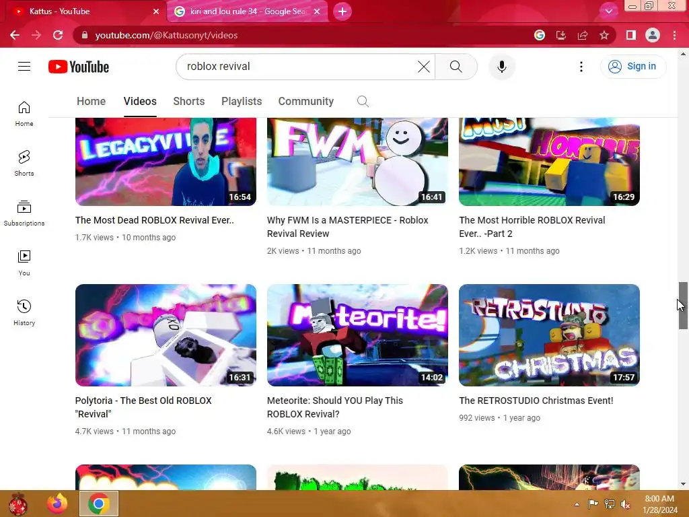The height and width of the screenshot is (517, 689).
Task: Open History in the left sidebar
Action: (24, 312)
